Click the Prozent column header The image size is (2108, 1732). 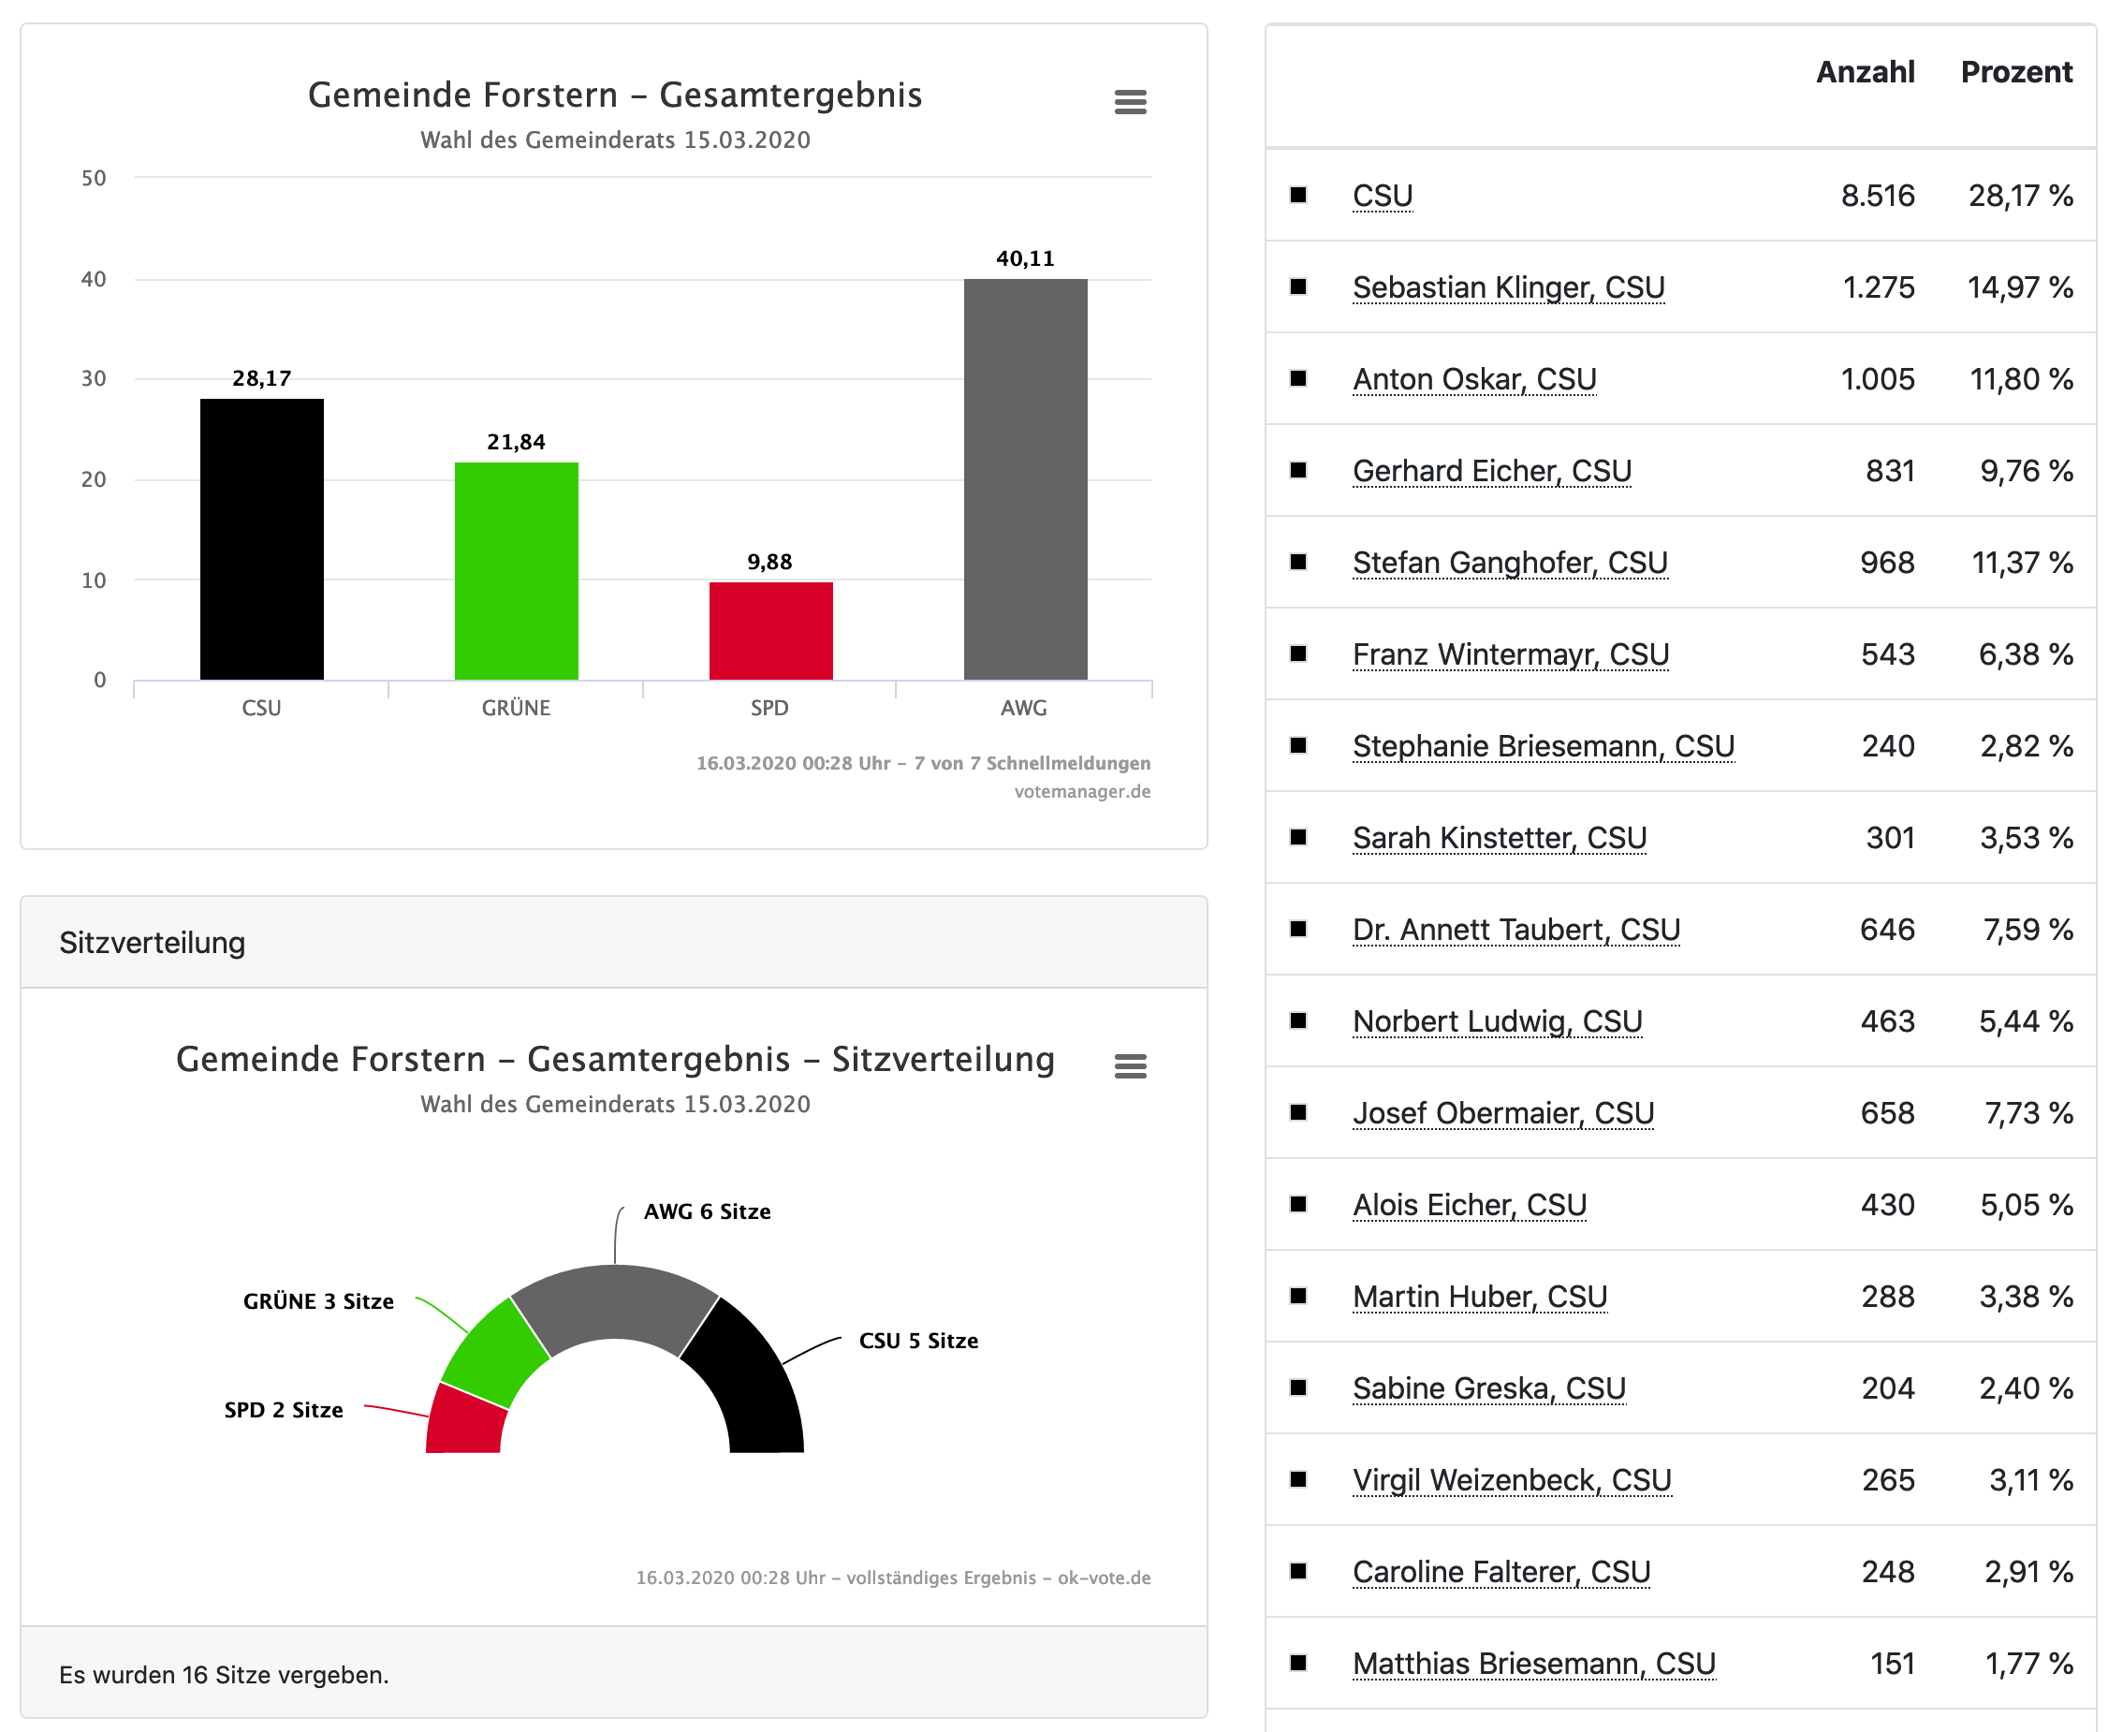[2015, 72]
